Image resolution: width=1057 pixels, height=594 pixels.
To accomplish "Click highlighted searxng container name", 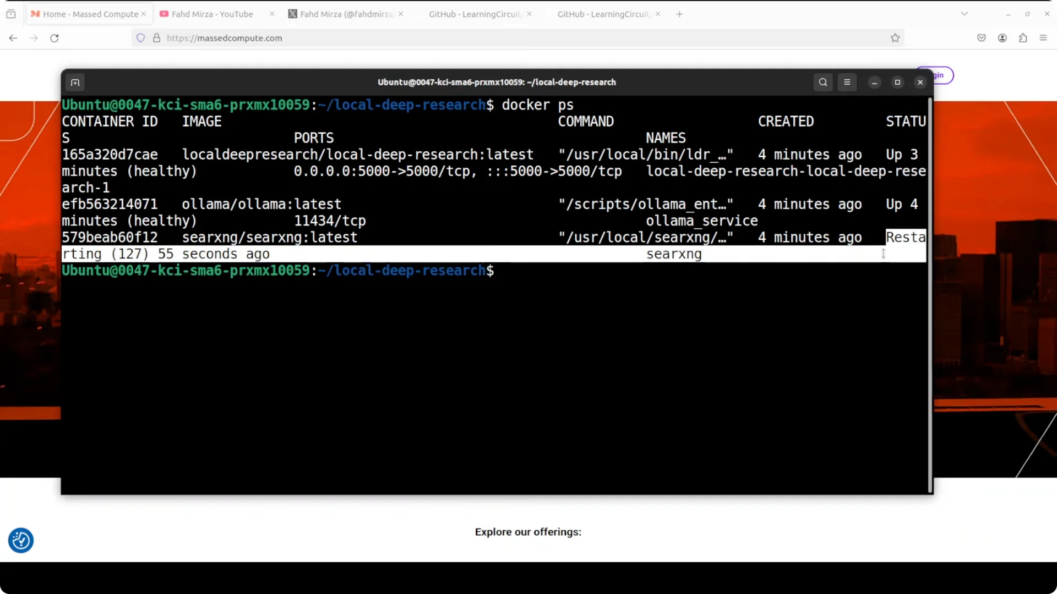I will (x=674, y=254).
